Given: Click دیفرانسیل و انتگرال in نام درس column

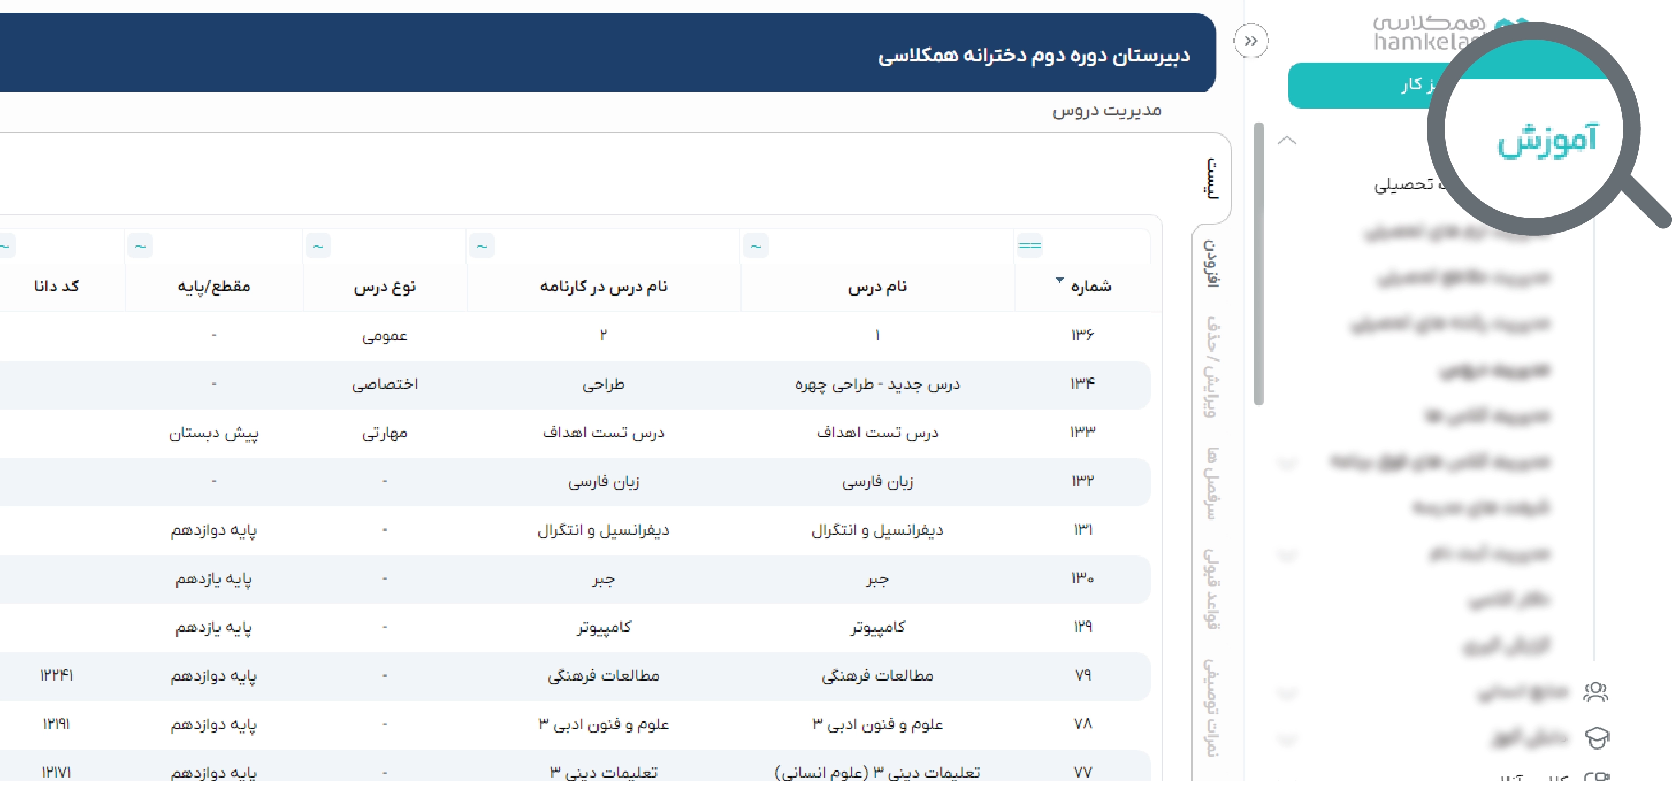Looking at the screenshot, I should click(x=877, y=530).
